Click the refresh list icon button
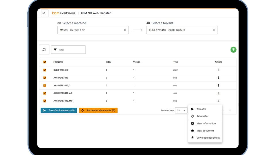The image size is (276, 155). click(x=44, y=50)
